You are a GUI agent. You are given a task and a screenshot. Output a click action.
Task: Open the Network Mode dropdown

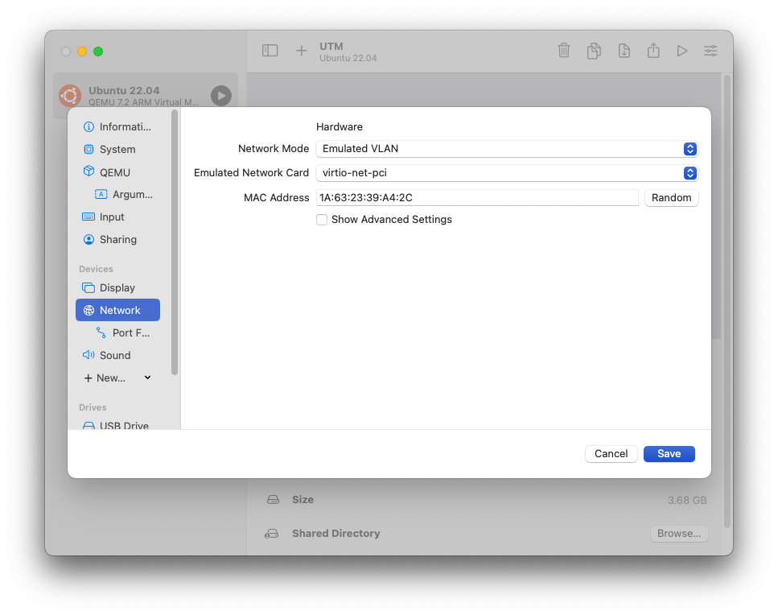507,149
